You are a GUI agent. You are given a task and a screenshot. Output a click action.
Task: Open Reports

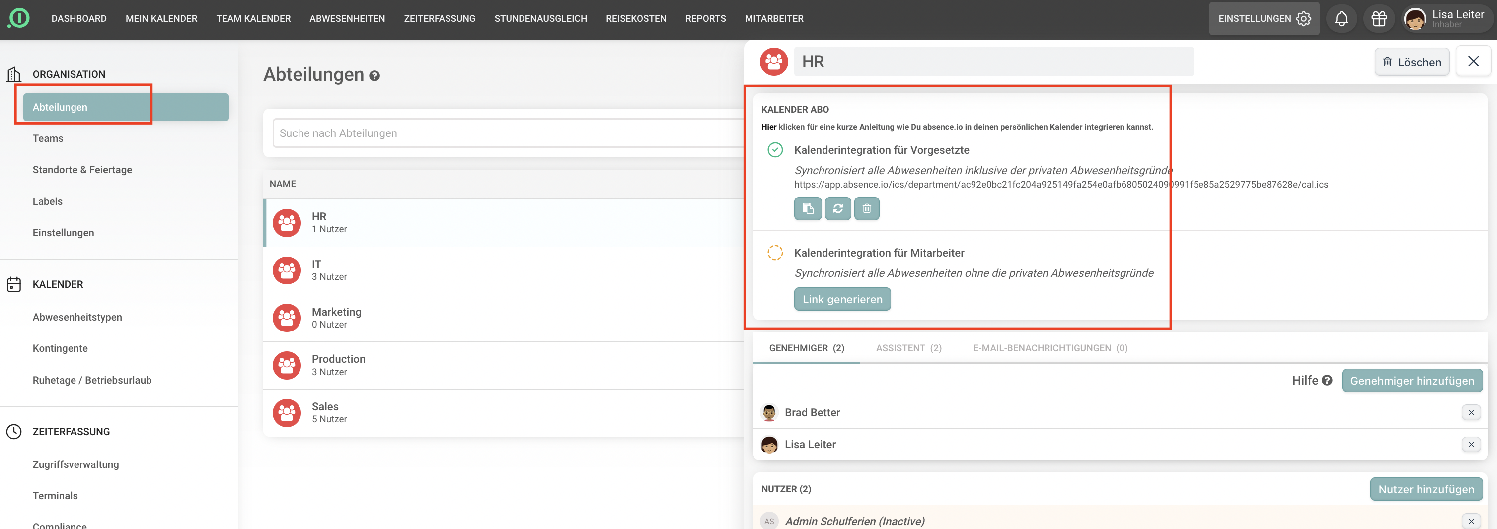(x=705, y=18)
